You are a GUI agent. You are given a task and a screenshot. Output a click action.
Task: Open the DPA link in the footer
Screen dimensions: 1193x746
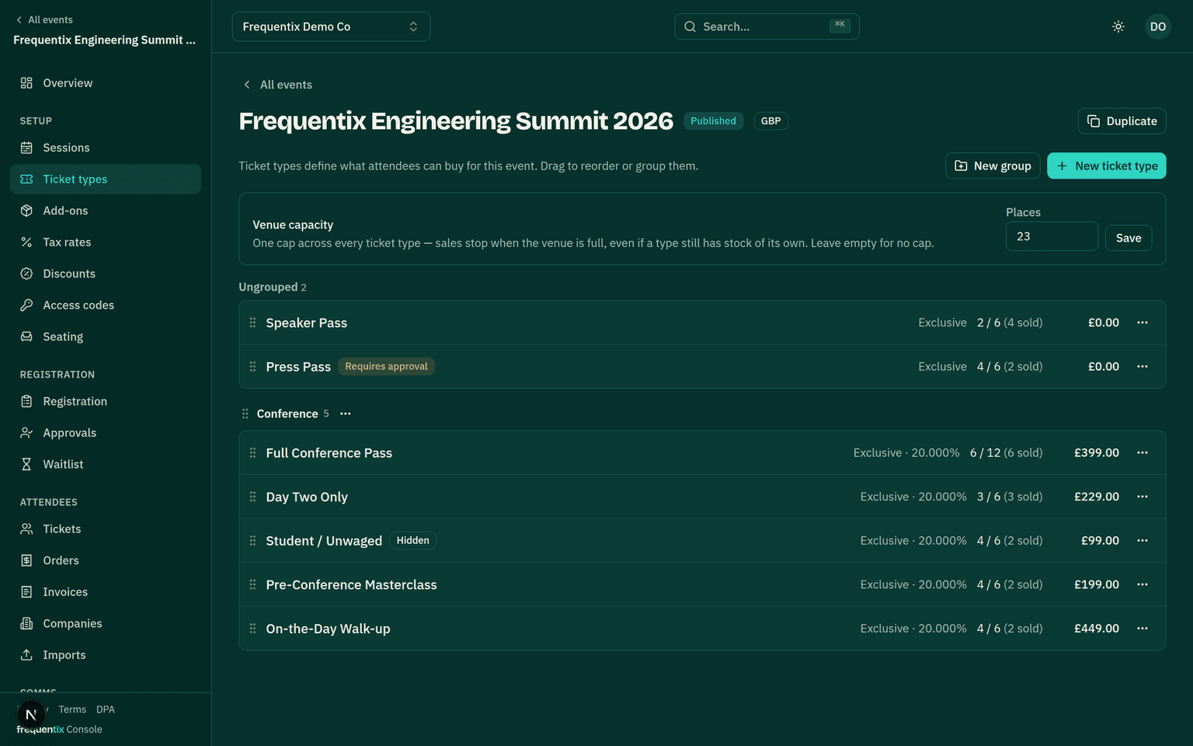[x=106, y=709]
